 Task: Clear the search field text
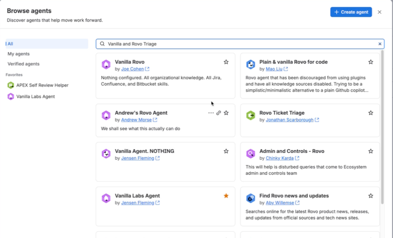click(380, 44)
